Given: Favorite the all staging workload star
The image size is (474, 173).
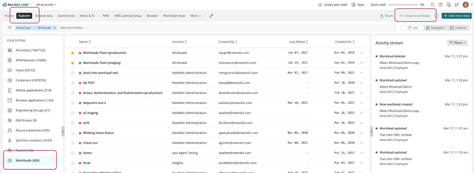Looking at the screenshot, I should 72,113.
